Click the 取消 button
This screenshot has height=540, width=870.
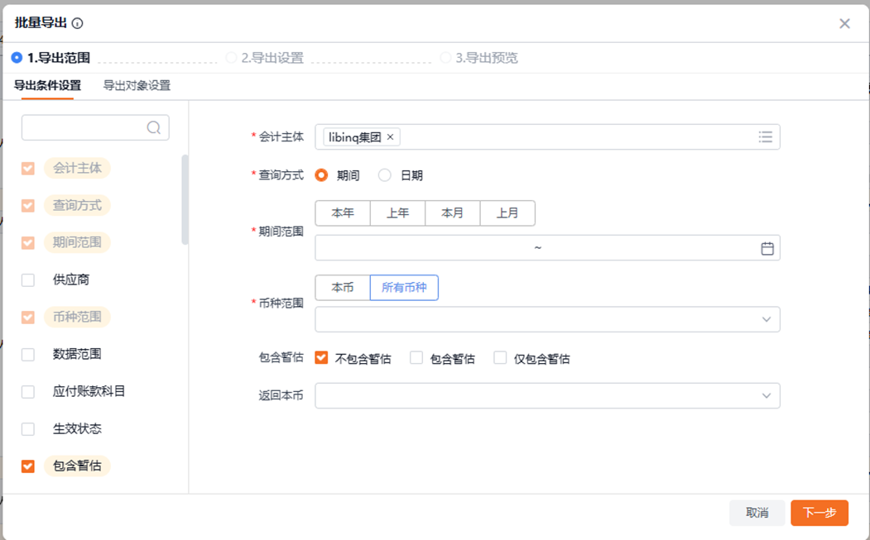point(757,513)
